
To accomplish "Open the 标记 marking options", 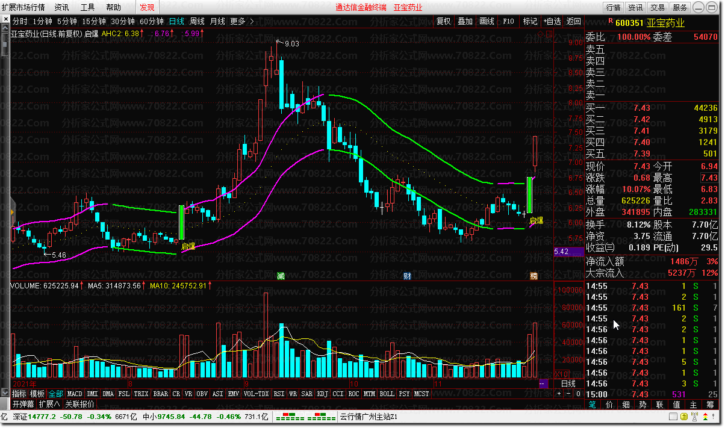I will pos(530,22).
